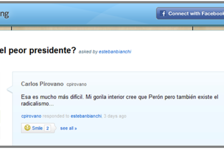224x149 pixels.
Task: Open the Smile count badge showing 2
Action: pyautogui.click(x=48, y=128)
